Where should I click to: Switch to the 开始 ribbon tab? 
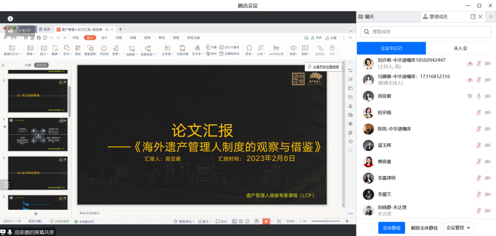(x=76, y=38)
